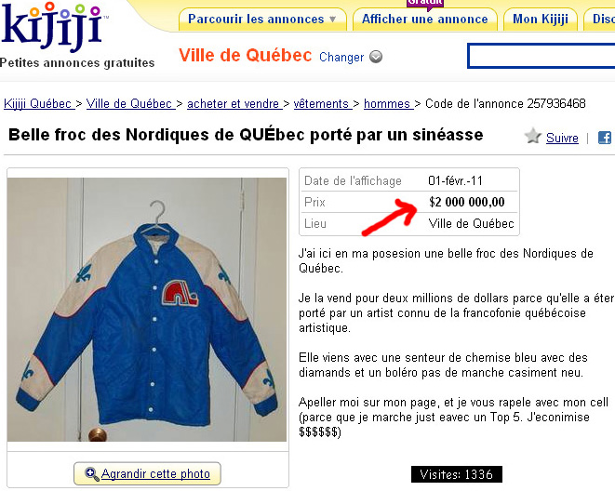Click the Ville de Québec orange heading
Screen dimensions: 615x491
[x=245, y=55]
